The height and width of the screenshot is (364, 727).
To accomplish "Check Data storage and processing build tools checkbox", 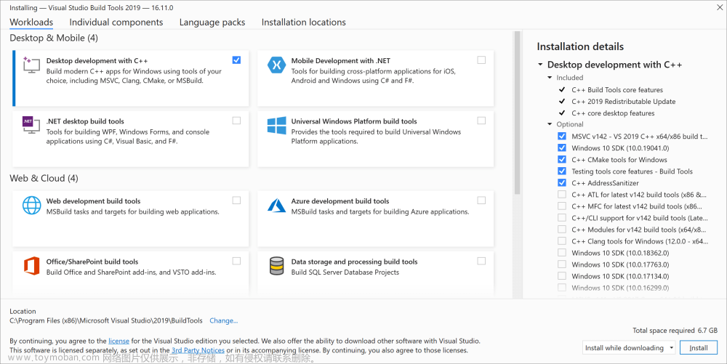I will pyautogui.click(x=481, y=261).
